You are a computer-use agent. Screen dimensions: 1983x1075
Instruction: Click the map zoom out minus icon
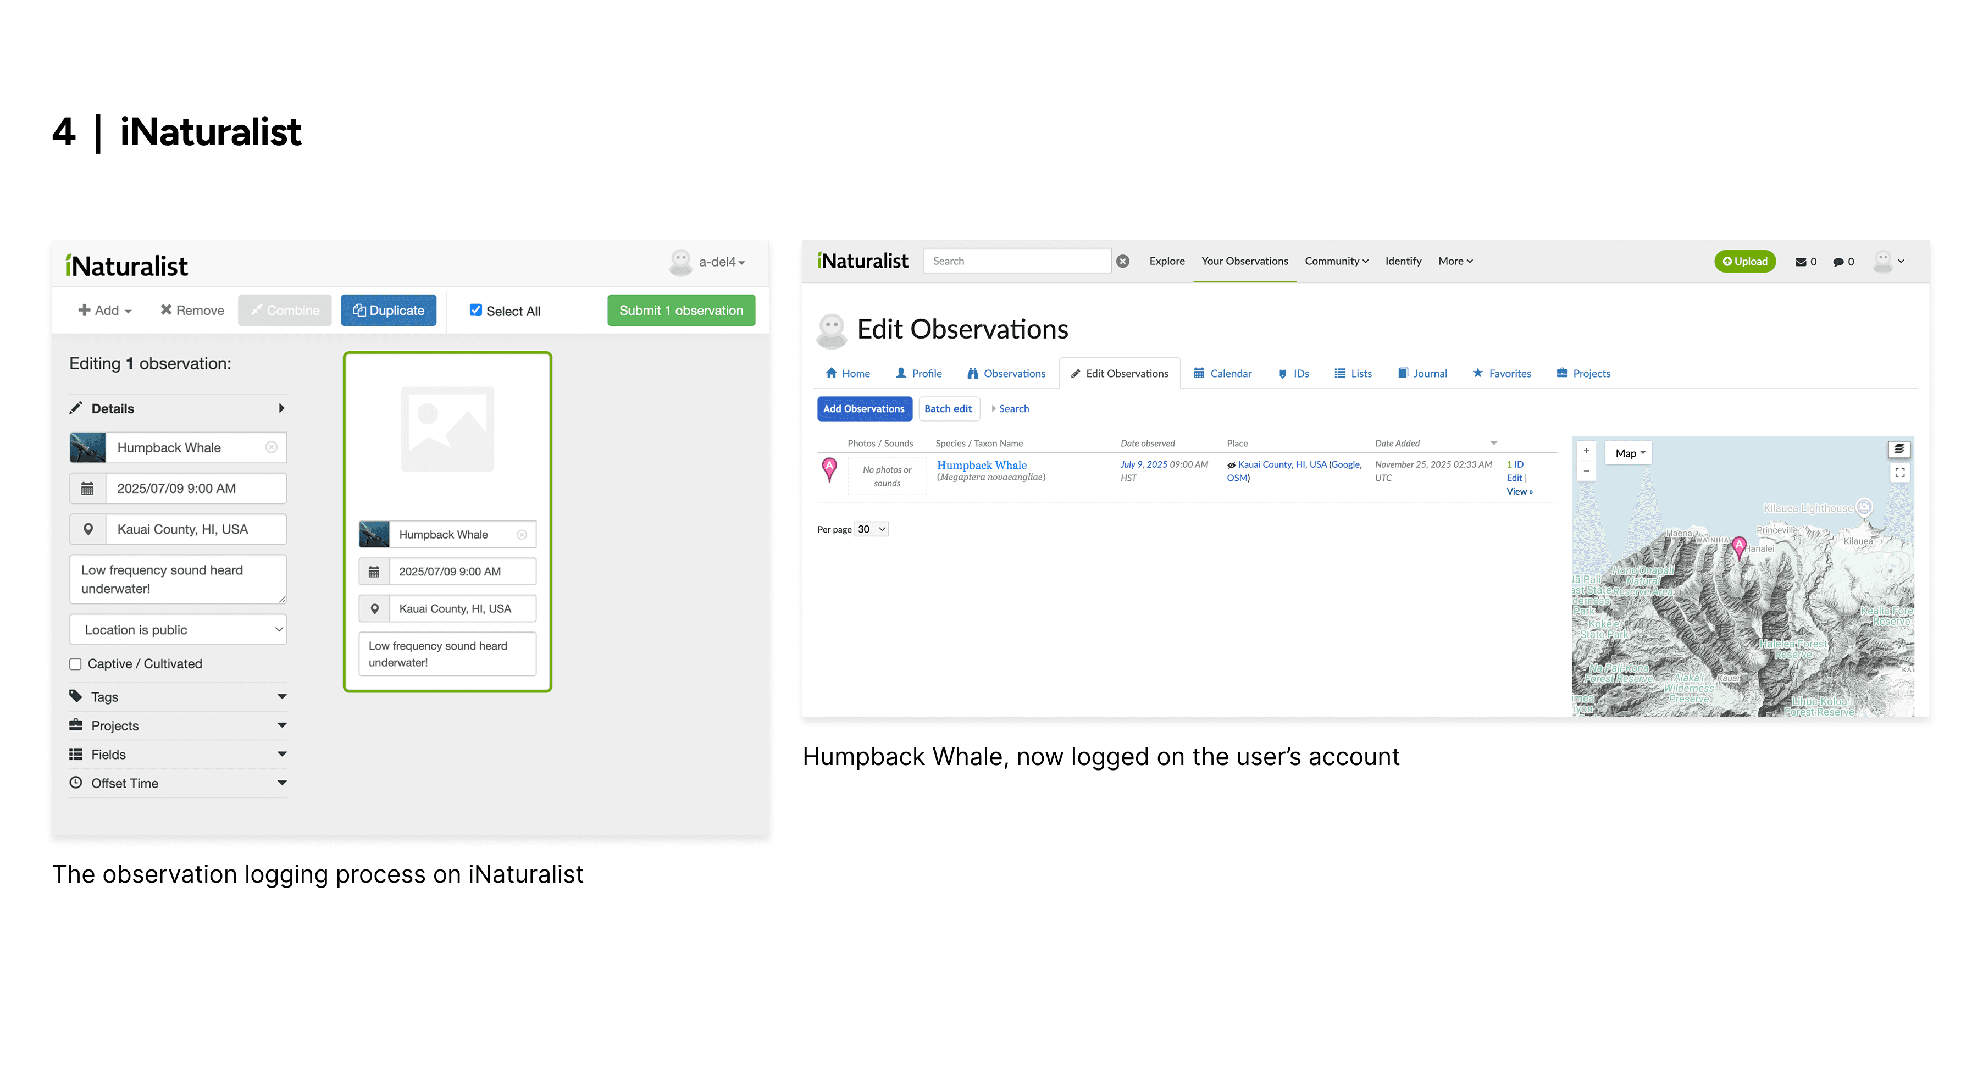1586,471
